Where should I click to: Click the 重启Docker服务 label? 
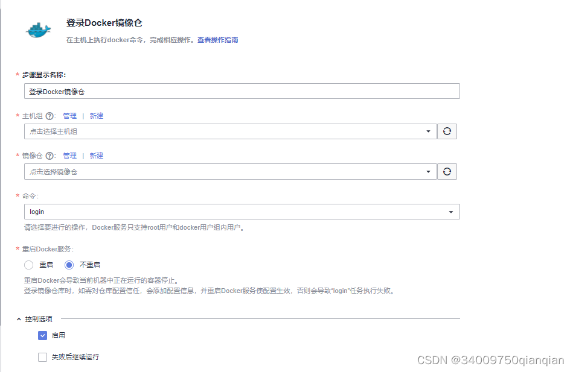48,249
